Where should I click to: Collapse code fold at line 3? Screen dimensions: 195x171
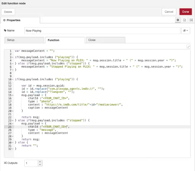tap(13, 57)
